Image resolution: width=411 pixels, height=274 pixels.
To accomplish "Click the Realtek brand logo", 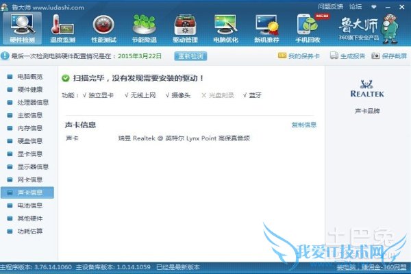I will click(x=367, y=88).
